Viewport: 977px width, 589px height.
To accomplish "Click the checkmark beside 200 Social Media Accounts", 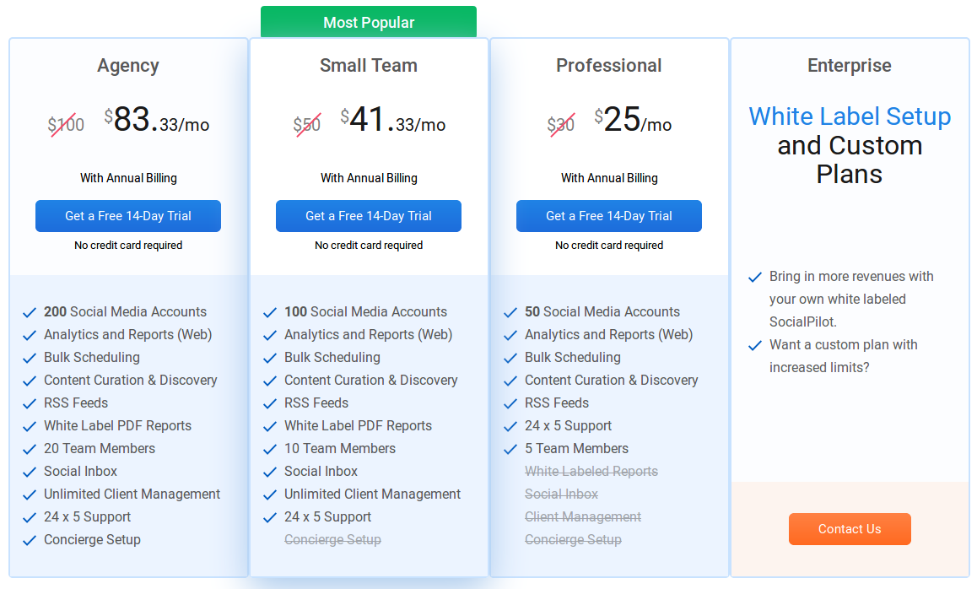I will [30, 311].
